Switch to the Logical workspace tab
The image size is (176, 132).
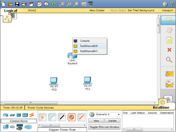point(11,11)
